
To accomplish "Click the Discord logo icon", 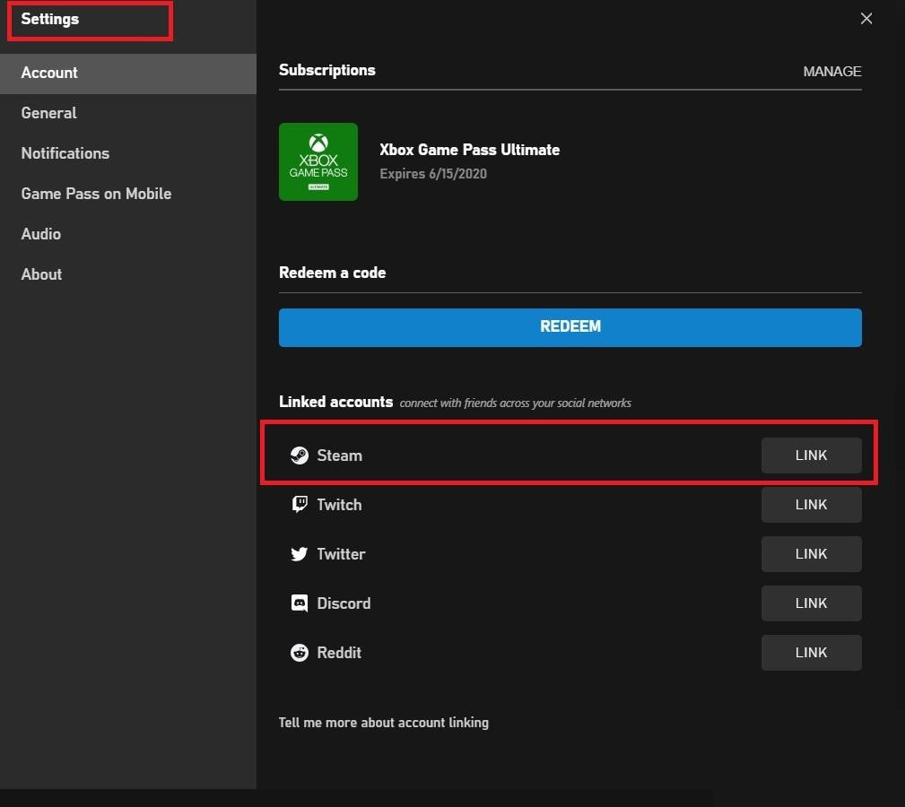I will 299,603.
